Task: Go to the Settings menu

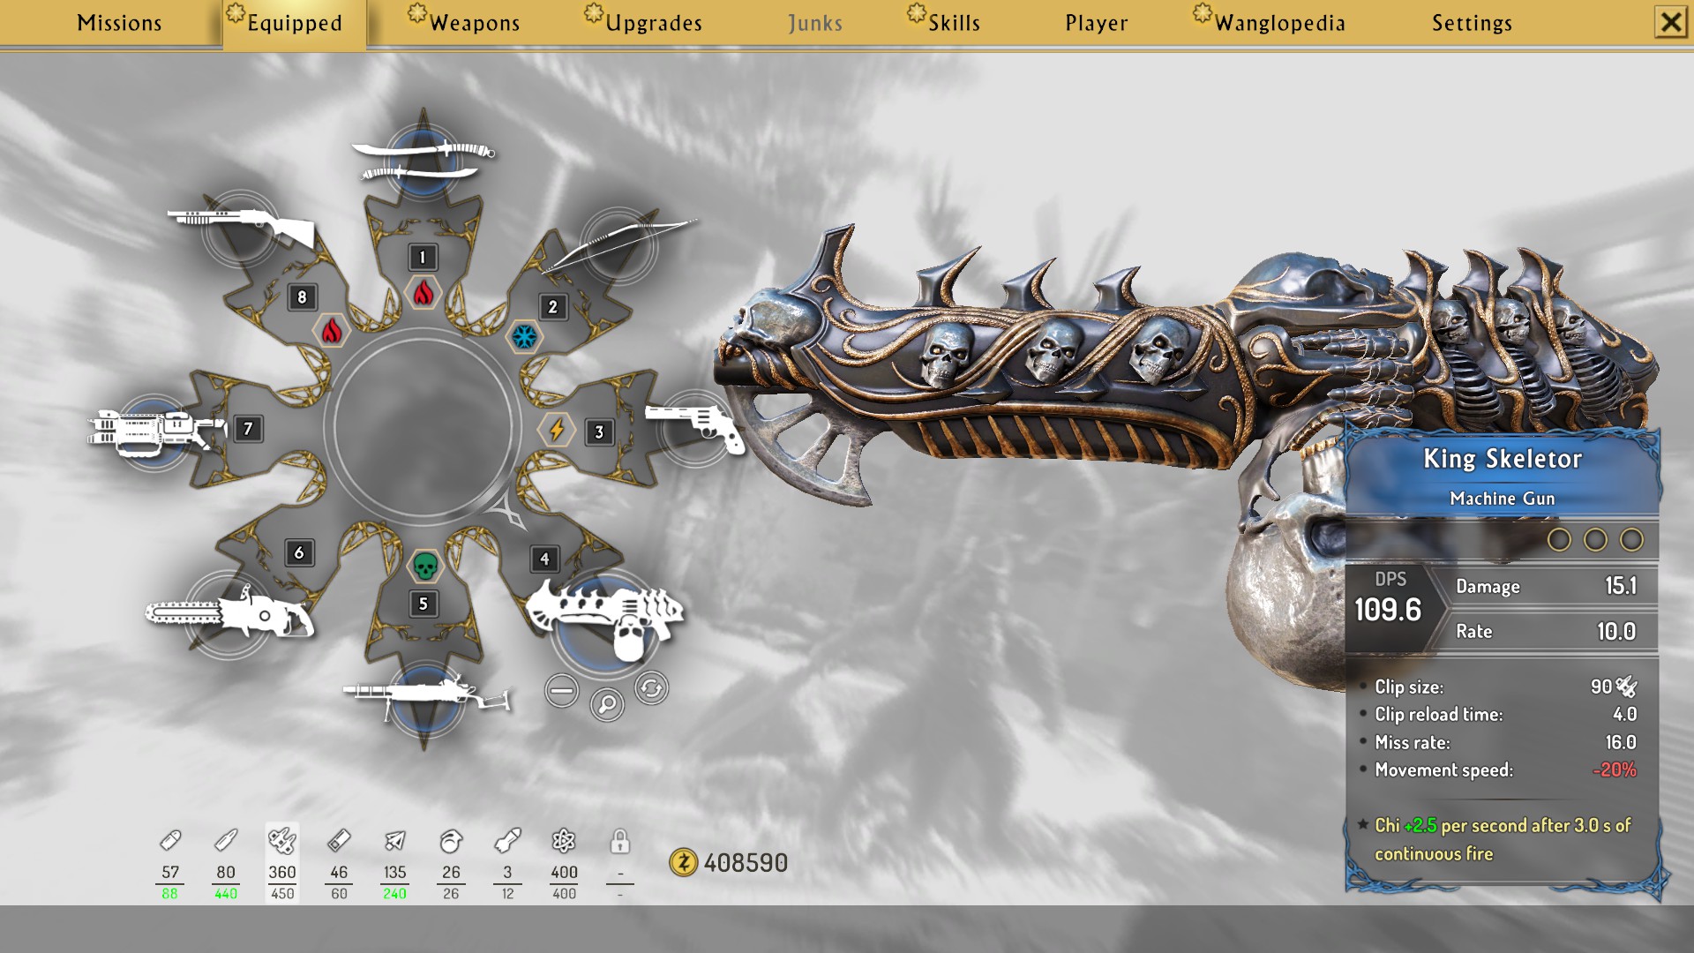Action: [x=1471, y=23]
